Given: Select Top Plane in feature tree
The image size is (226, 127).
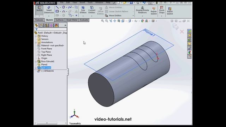Looking at the screenshot, I should point(46,52).
